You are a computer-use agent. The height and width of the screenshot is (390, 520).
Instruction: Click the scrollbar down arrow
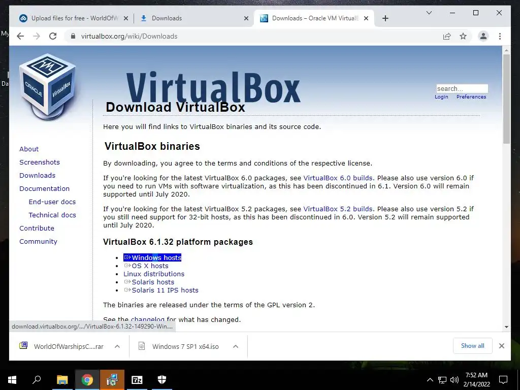pyautogui.click(x=506, y=327)
